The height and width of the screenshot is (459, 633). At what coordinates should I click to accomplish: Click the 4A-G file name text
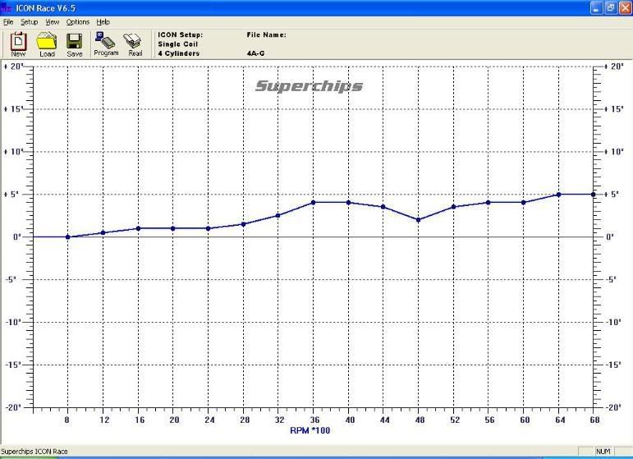pyautogui.click(x=255, y=53)
